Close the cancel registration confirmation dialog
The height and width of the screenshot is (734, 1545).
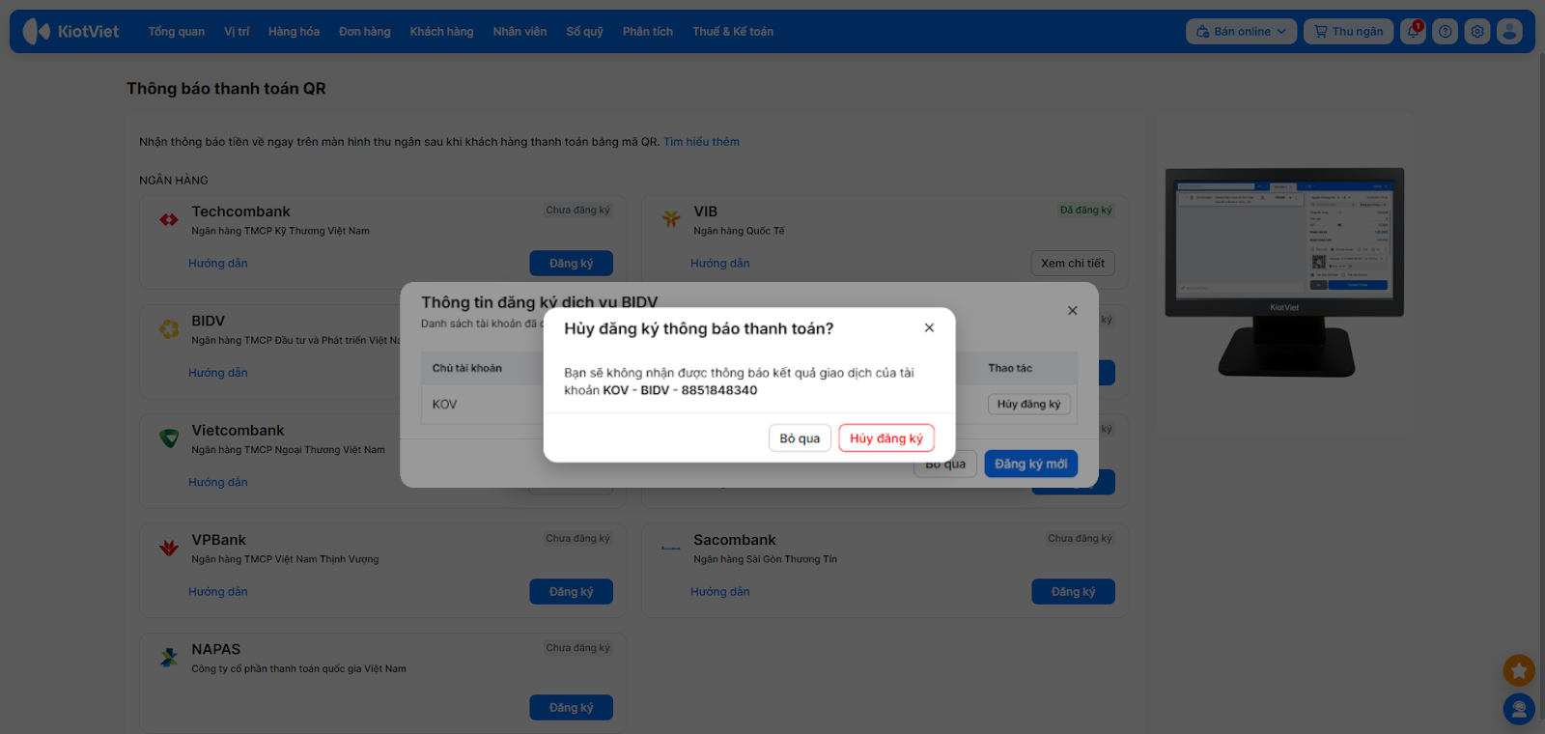coord(929,327)
